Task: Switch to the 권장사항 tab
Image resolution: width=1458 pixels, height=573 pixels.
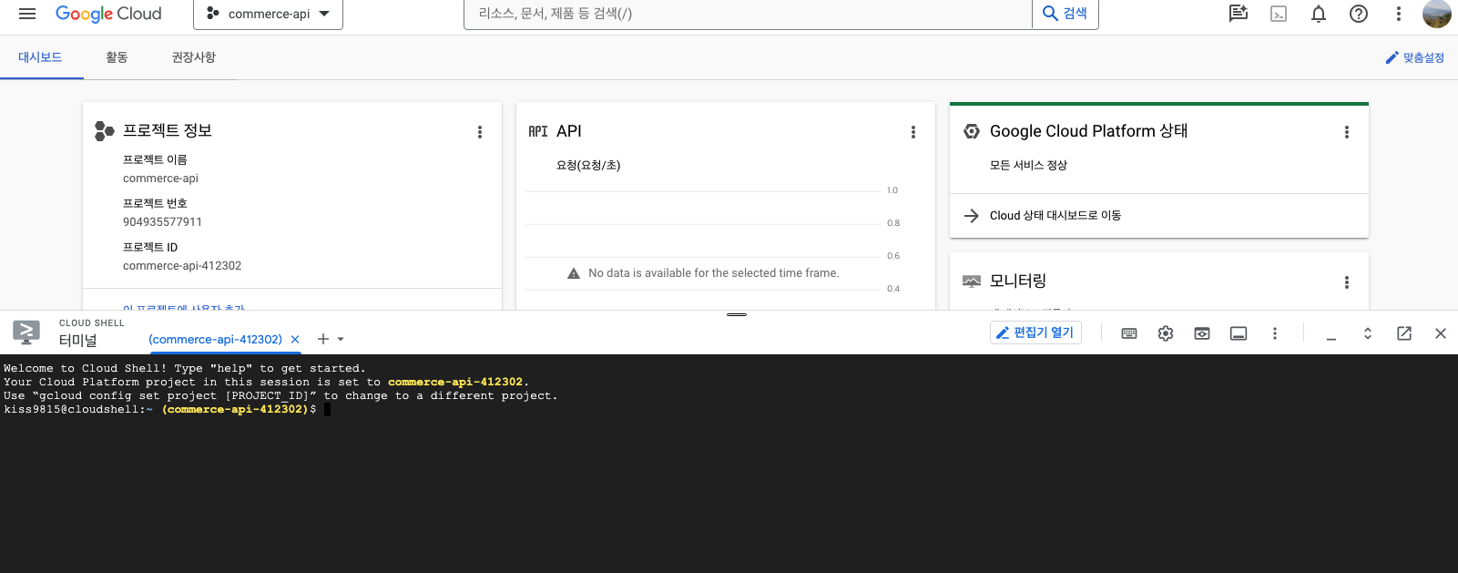Action: click(194, 57)
